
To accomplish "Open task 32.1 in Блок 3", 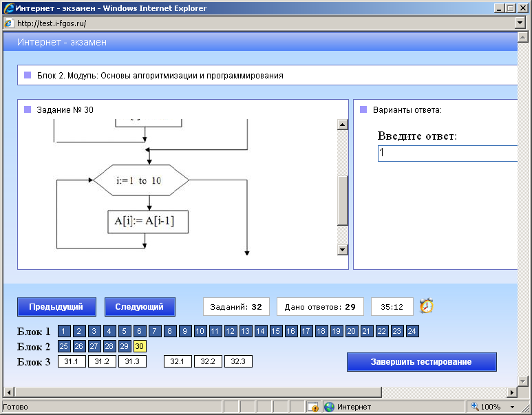I will (x=178, y=361).
